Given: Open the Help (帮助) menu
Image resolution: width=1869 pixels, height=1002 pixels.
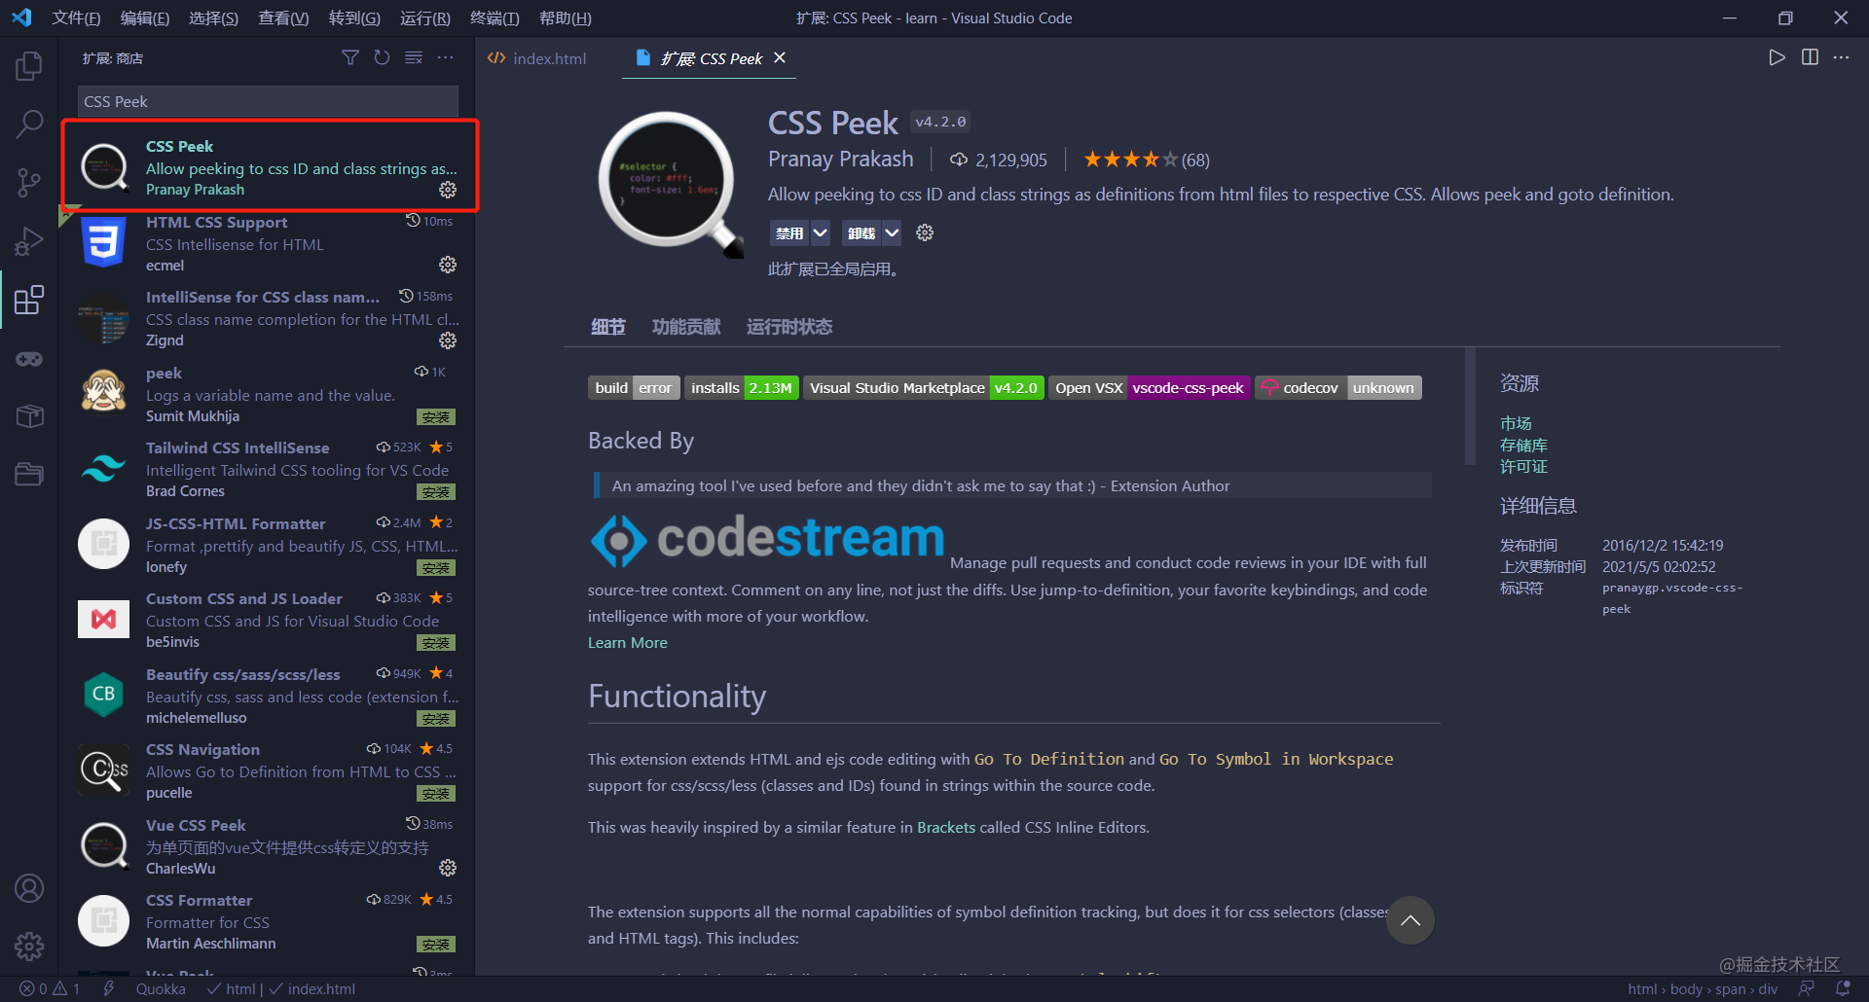Looking at the screenshot, I should tap(565, 18).
